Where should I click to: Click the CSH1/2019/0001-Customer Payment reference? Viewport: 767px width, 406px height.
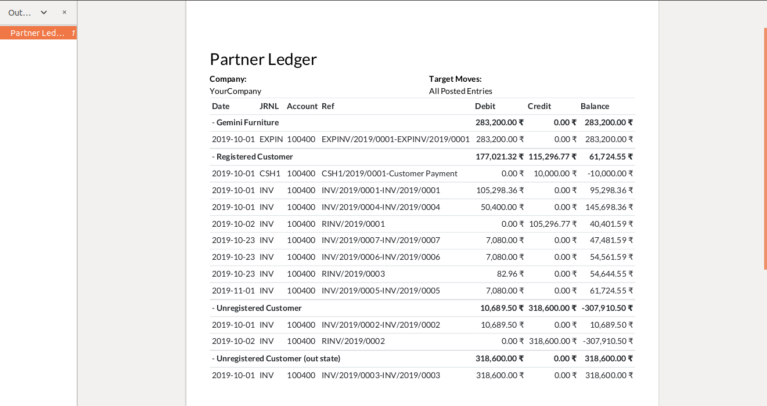(389, 173)
